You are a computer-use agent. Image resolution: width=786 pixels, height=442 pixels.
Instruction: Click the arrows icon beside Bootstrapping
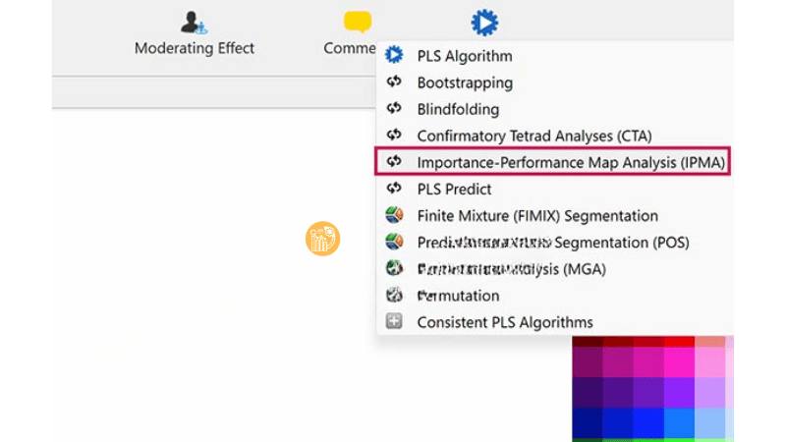395,83
